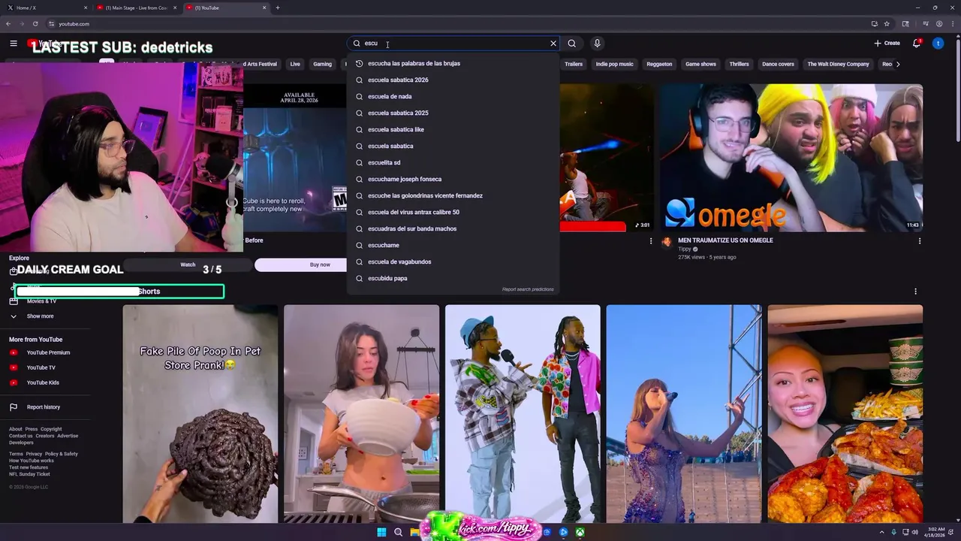961x541 pixels.
Task: Open the Shorts section three-dot menu
Action: 915,292
